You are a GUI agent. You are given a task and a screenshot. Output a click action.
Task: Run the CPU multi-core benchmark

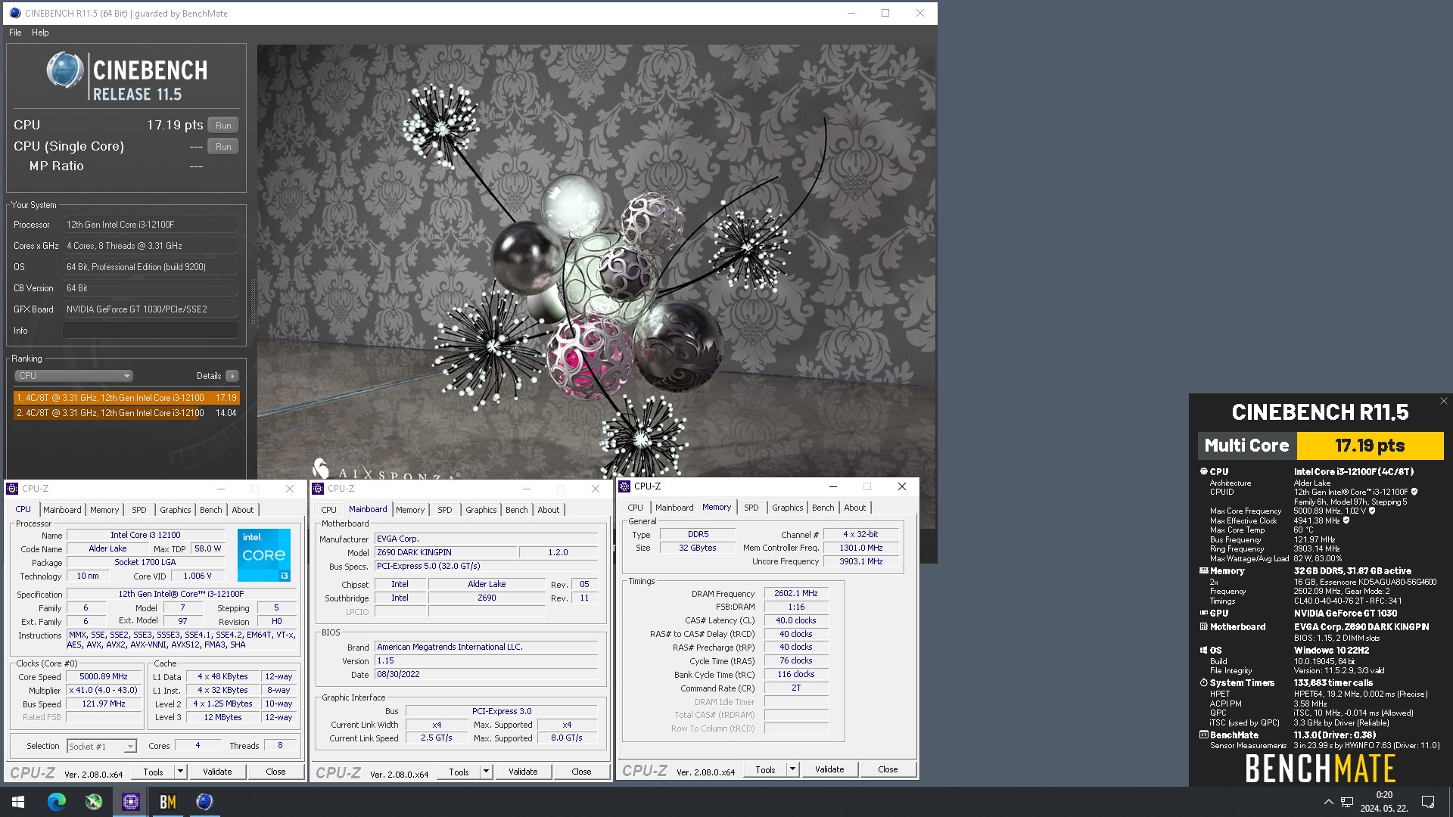click(x=223, y=126)
